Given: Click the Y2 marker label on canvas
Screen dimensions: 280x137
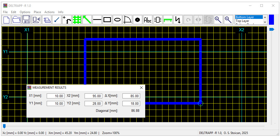Looking at the screenshot, I should (6, 97).
